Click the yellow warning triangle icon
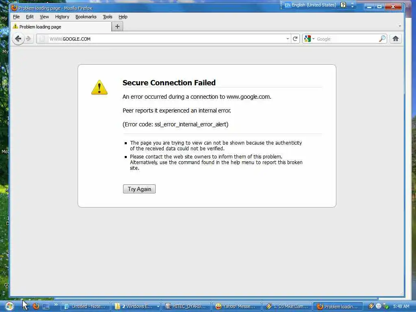 click(x=100, y=87)
